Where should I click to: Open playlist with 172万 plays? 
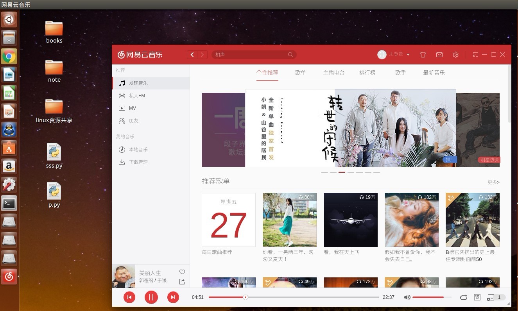(x=351, y=283)
